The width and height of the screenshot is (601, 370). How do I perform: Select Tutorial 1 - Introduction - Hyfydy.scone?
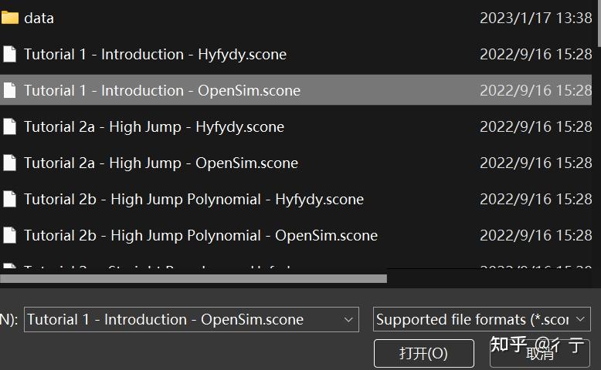click(154, 54)
